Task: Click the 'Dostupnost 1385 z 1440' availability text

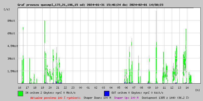Action: 165,98
